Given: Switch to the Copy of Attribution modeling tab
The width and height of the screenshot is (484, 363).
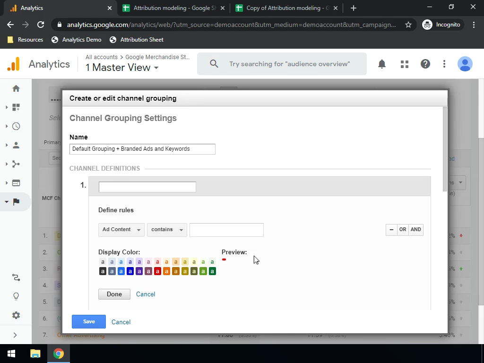Looking at the screenshot, I should click(286, 8).
